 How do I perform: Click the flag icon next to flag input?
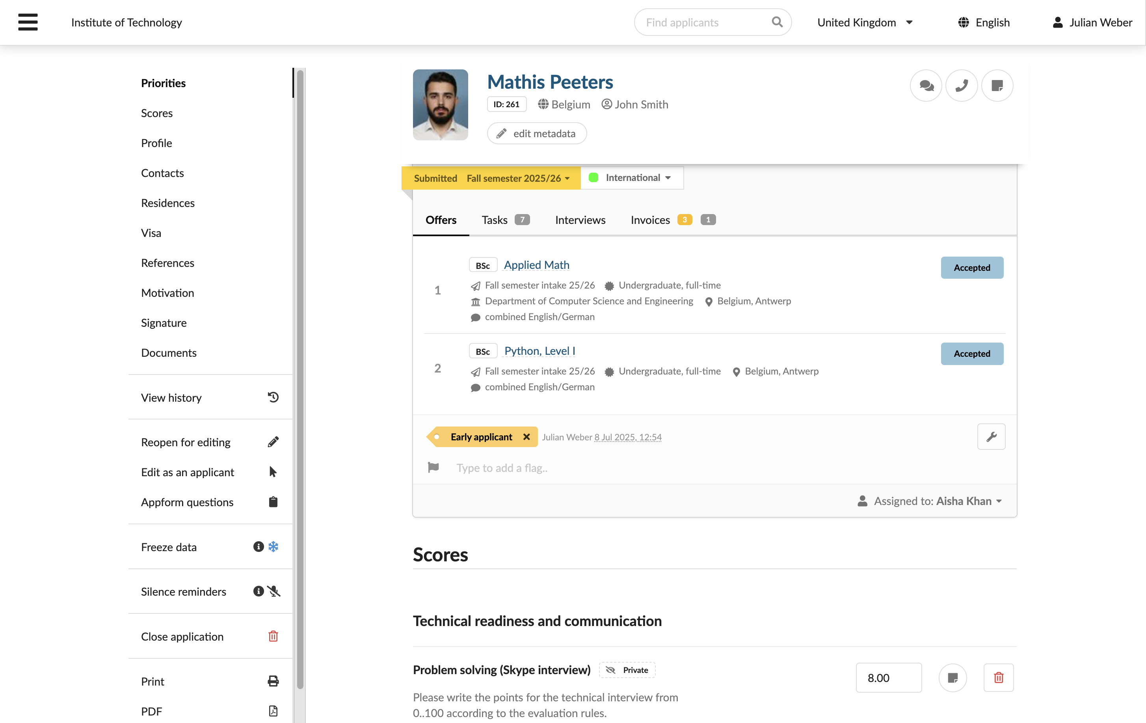click(433, 468)
